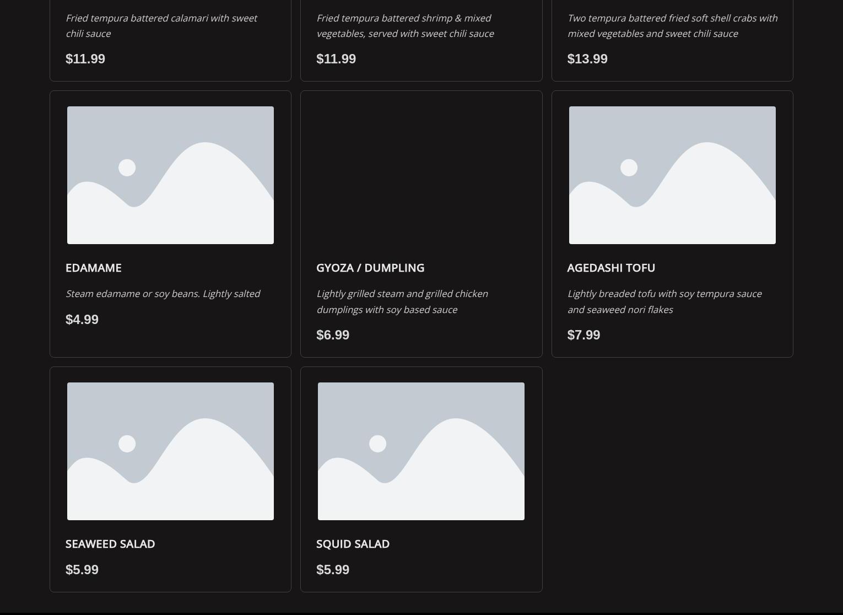843x615 pixels.
Task: Click the steam edamame description text
Action: [163, 294]
